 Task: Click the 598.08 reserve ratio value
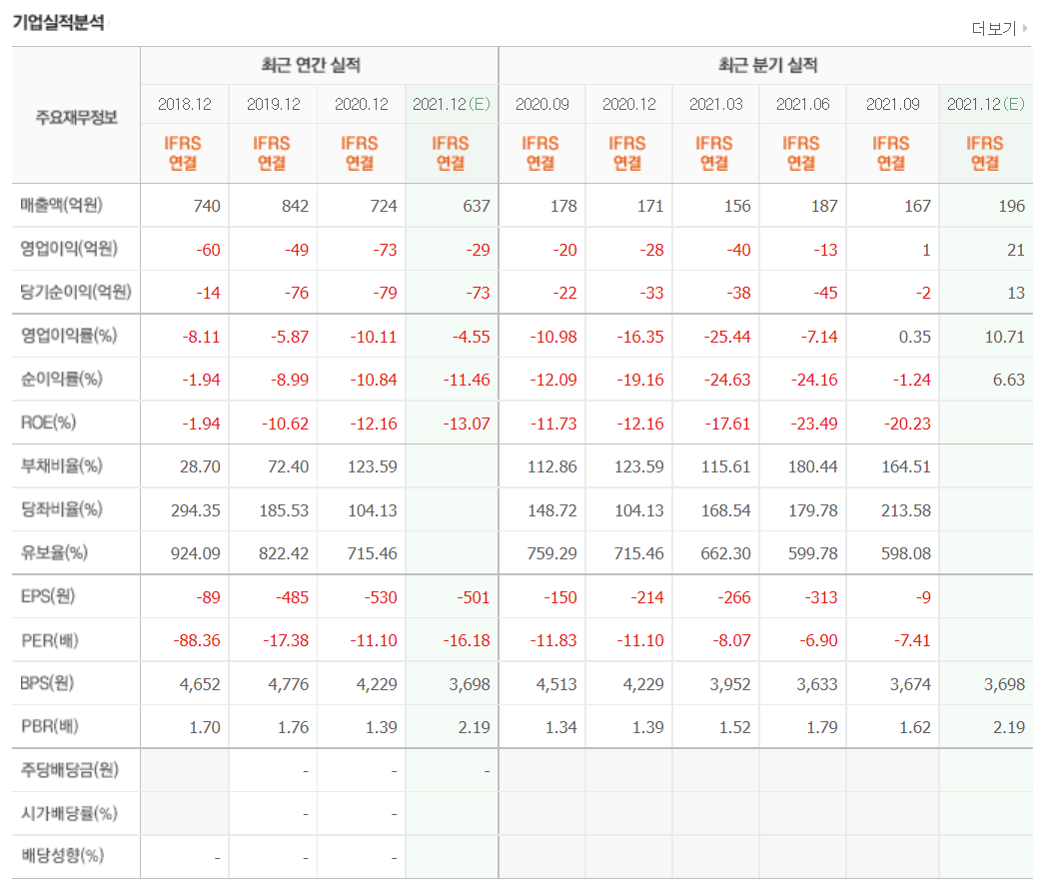click(906, 554)
